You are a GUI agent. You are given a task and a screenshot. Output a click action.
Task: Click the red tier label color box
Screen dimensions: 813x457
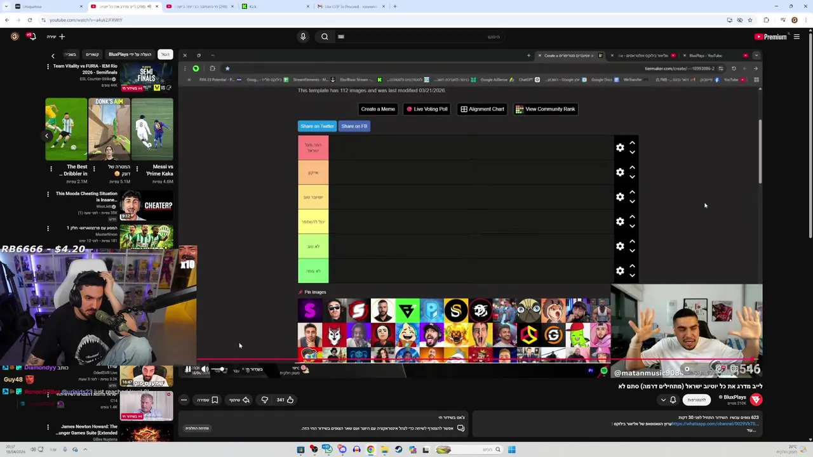coord(313,147)
